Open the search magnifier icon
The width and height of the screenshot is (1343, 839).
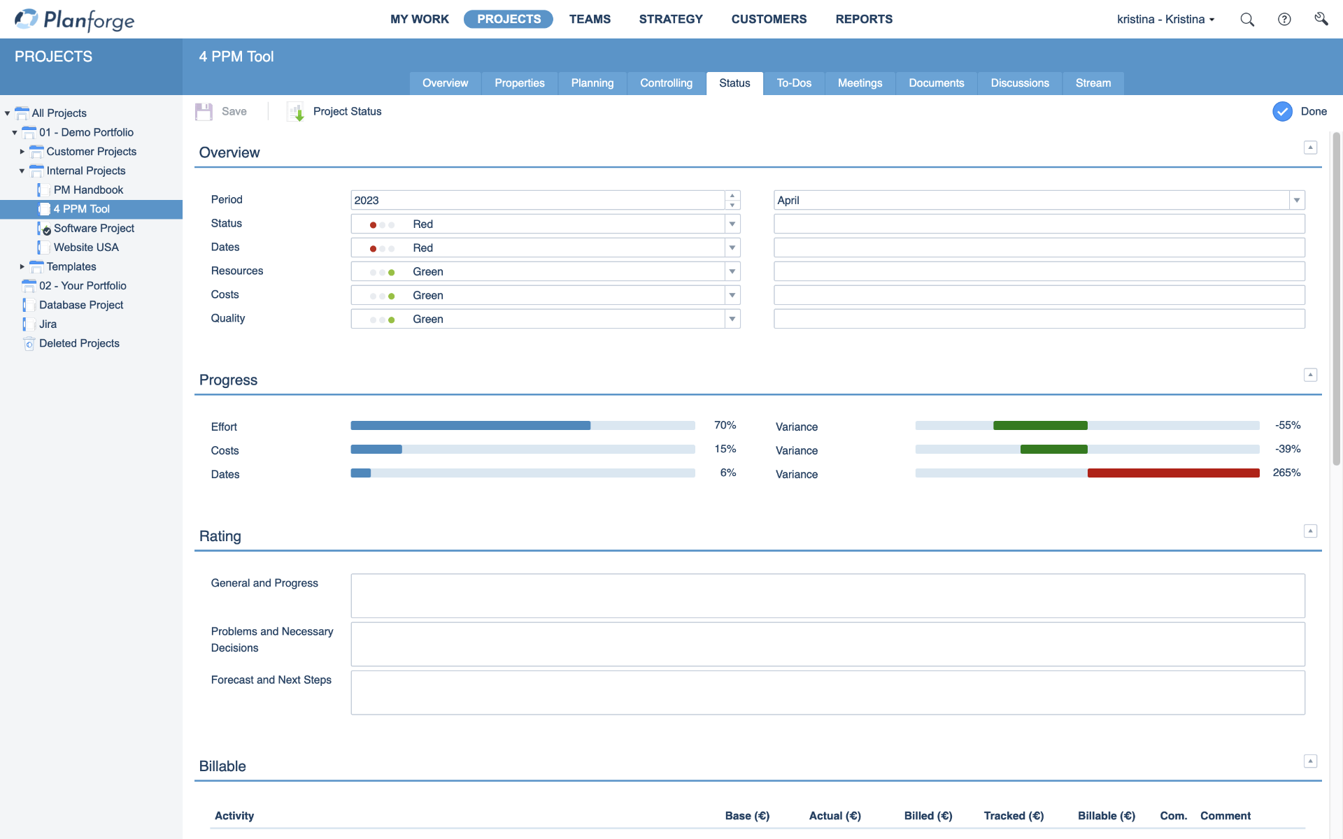tap(1247, 20)
